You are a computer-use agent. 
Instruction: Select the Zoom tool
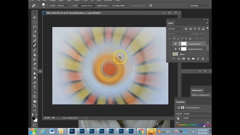(x=34, y=106)
